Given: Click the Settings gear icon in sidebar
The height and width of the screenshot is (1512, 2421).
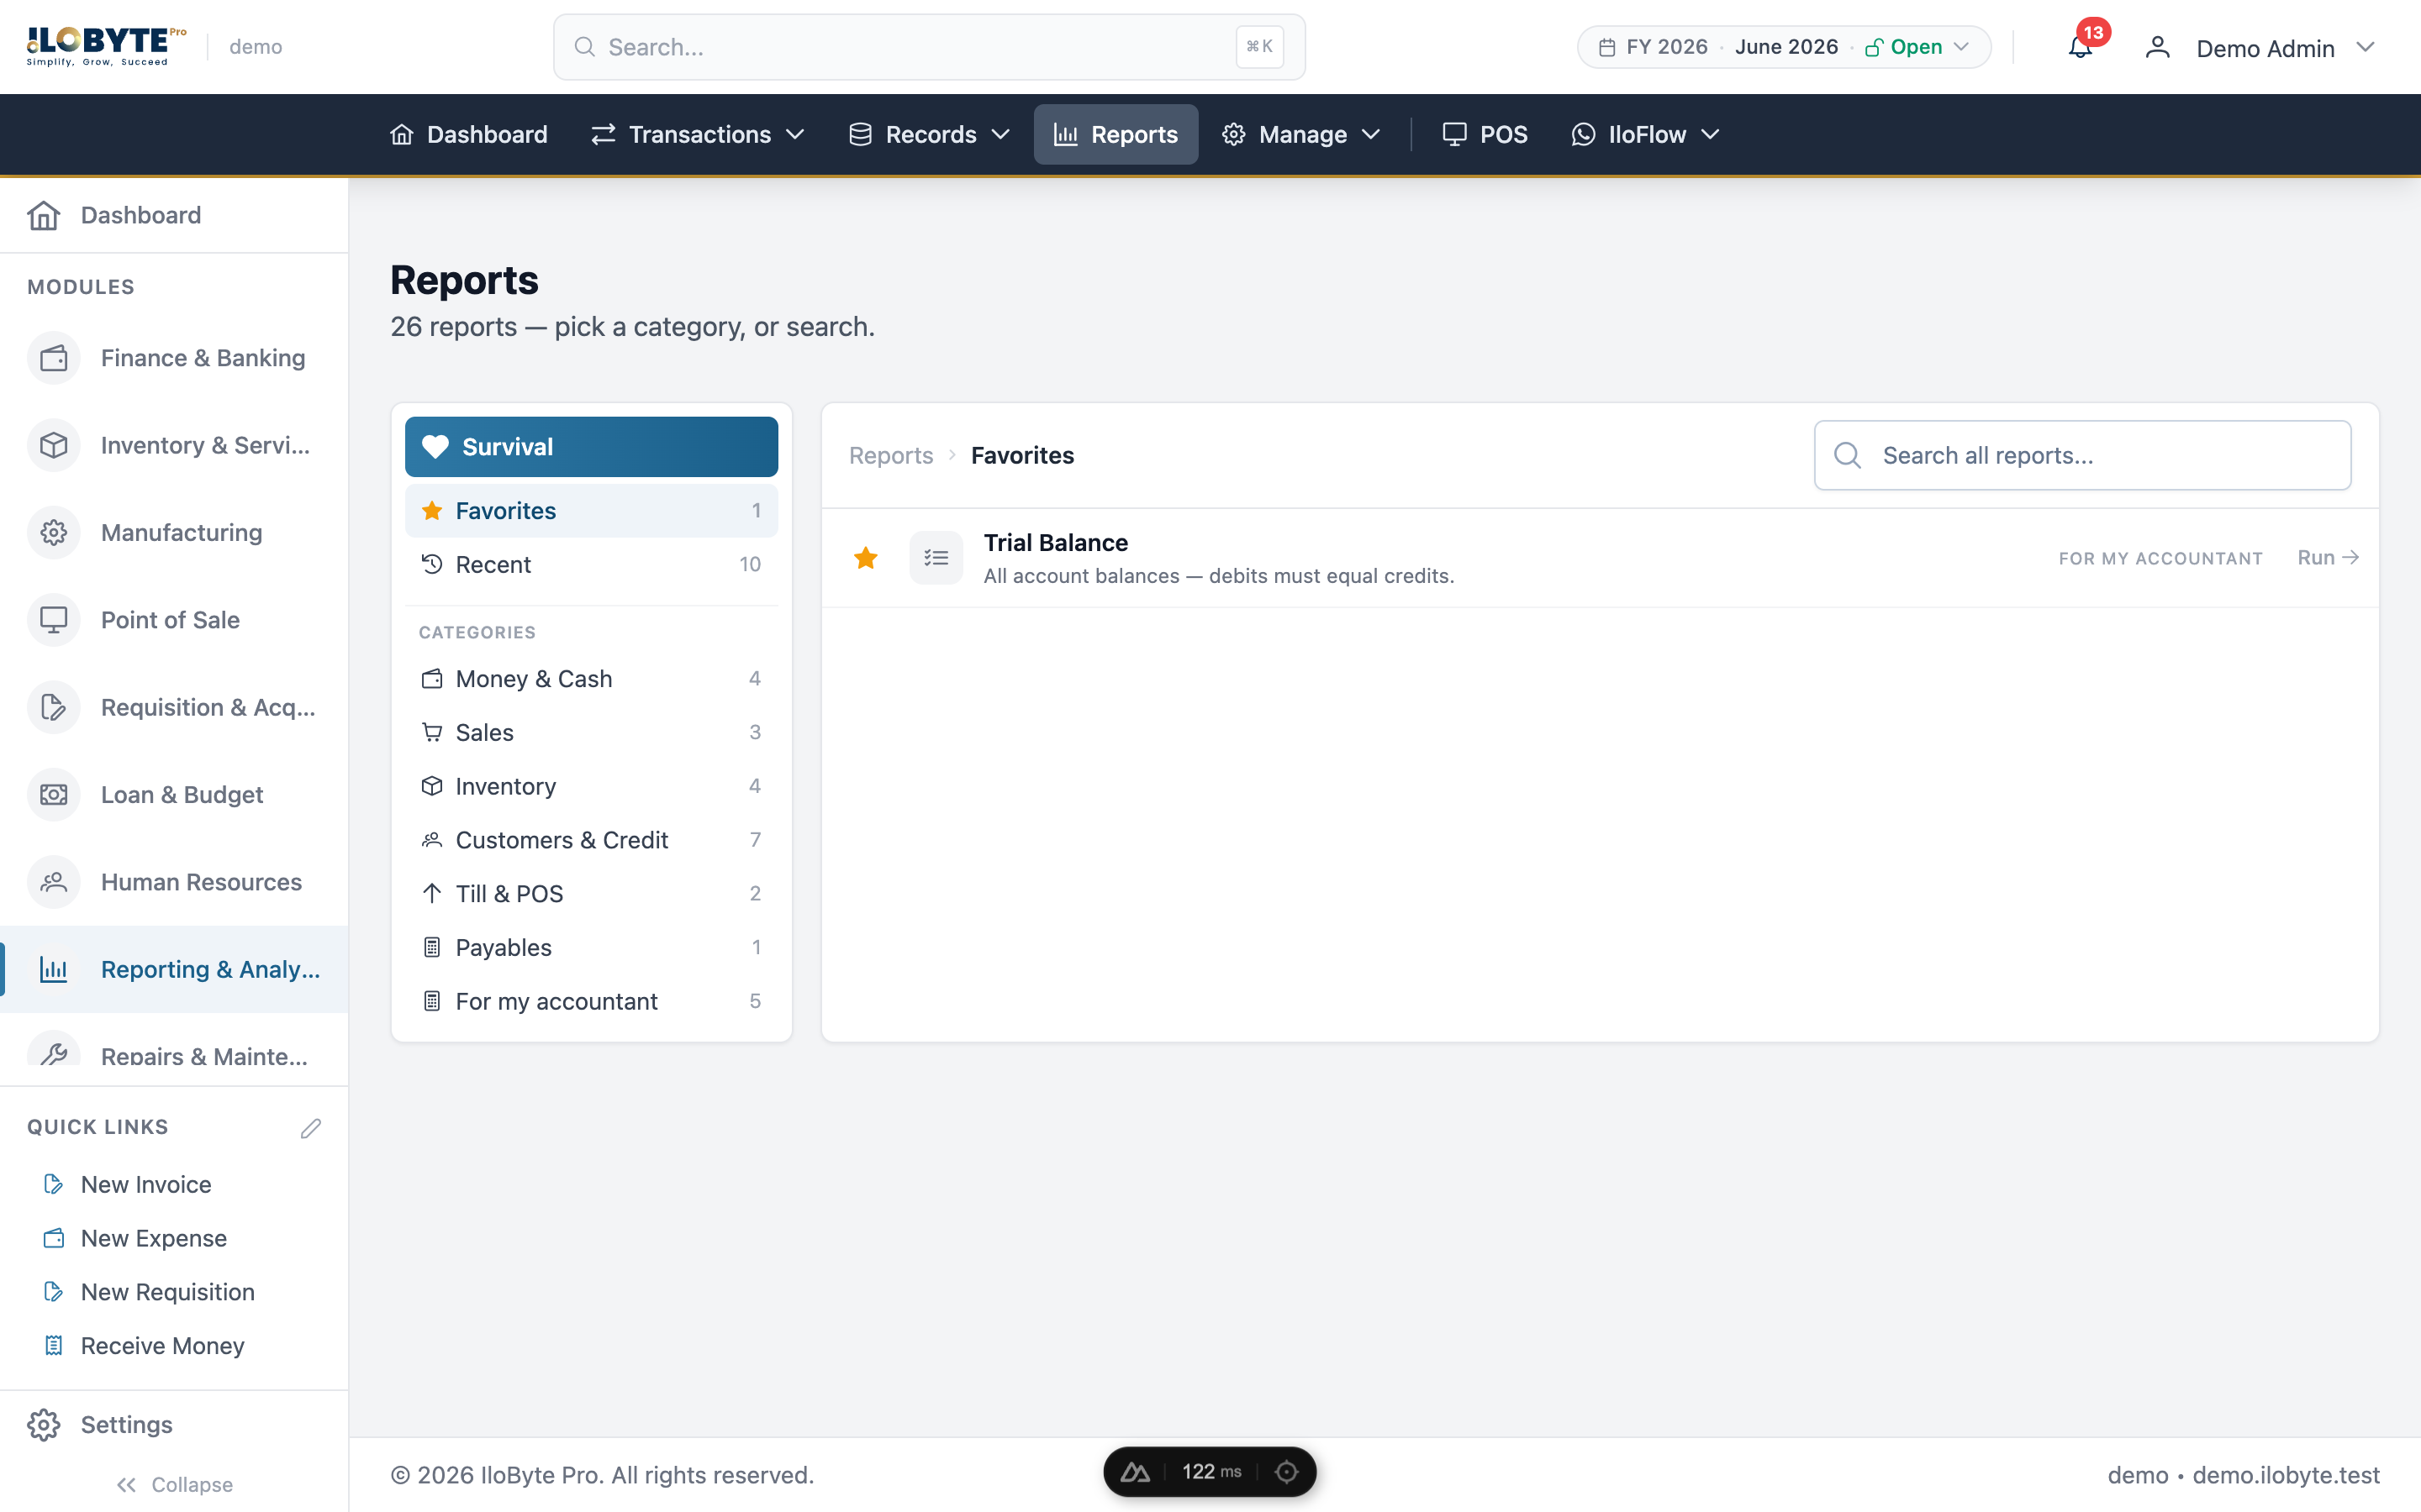Looking at the screenshot, I should pyautogui.click(x=43, y=1424).
